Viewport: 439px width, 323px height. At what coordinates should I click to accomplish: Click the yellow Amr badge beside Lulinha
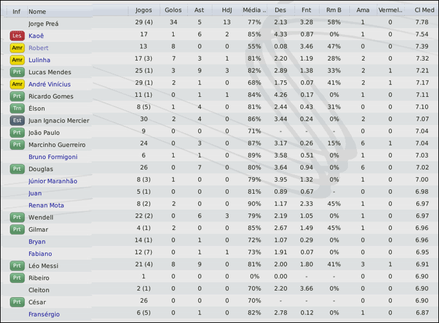pyautogui.click(x=17, y=59)
